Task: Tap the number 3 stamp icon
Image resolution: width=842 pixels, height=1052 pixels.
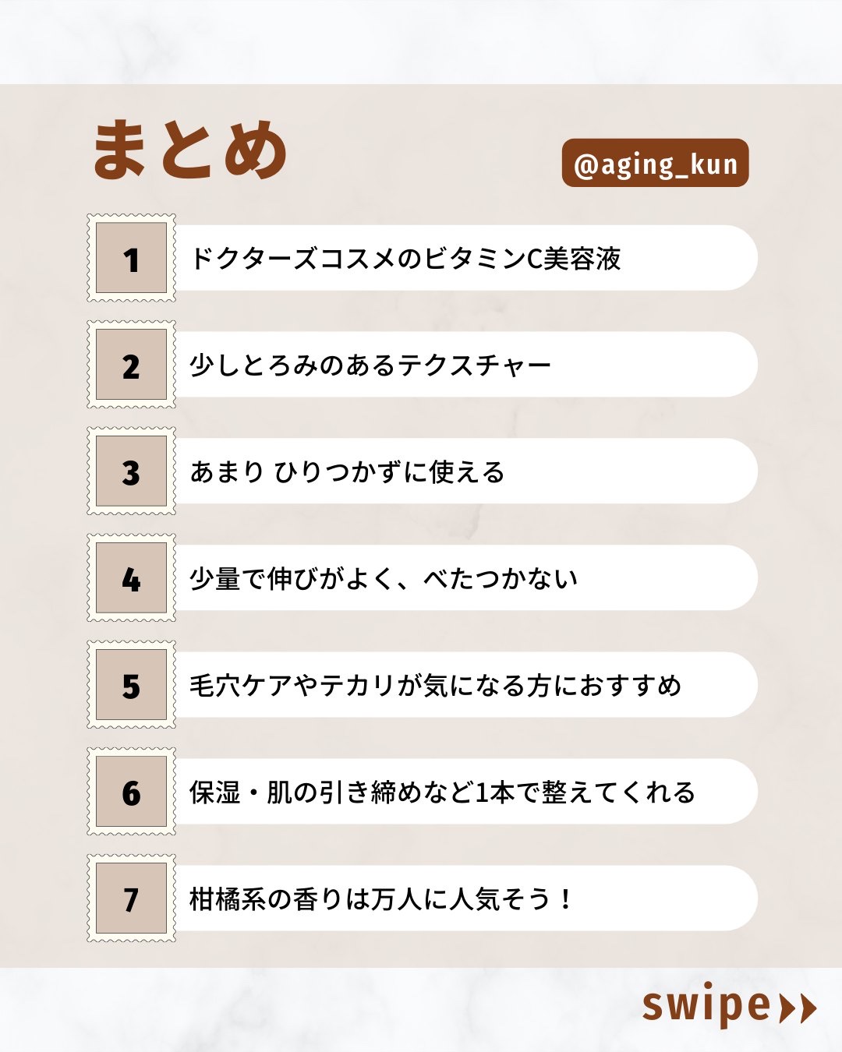Action: click(131, 471)
